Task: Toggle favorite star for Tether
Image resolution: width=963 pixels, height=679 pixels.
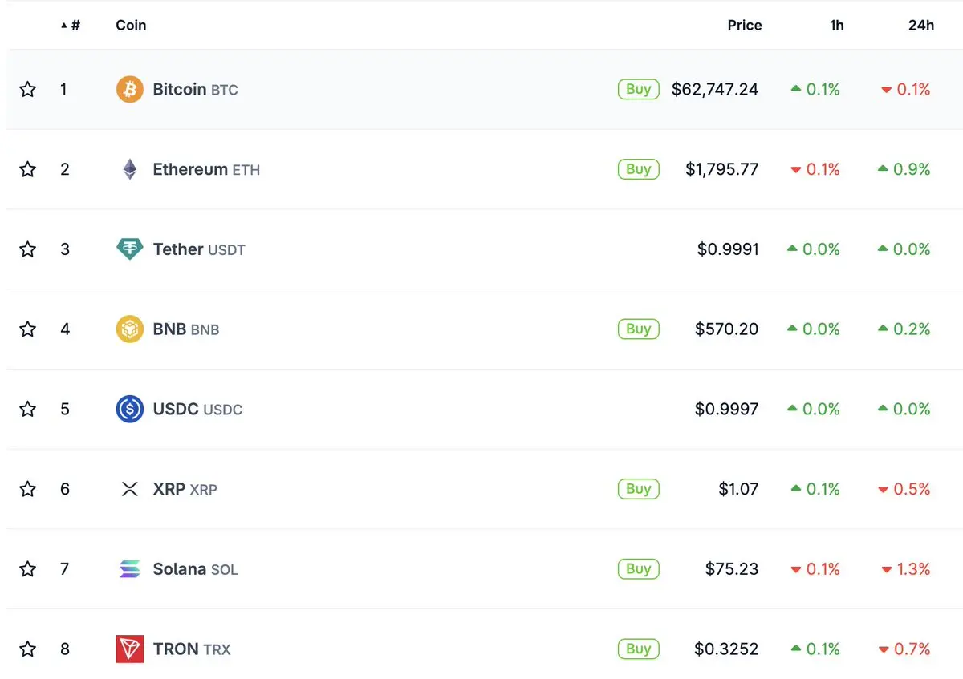Action: tap(28, 249)
